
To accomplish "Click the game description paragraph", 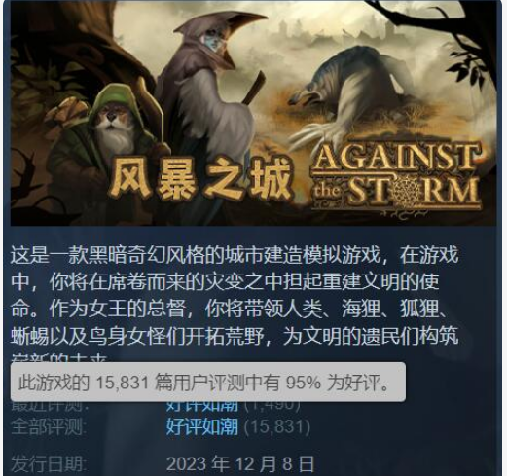I will click(x=235, y=304).
